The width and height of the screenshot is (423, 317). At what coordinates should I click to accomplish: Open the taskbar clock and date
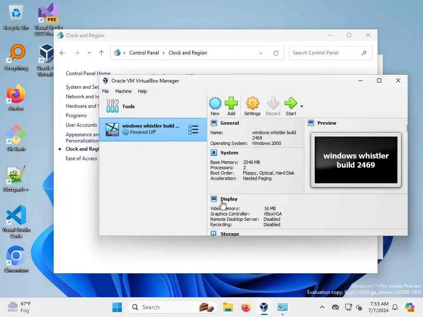(x=379, y=307)
